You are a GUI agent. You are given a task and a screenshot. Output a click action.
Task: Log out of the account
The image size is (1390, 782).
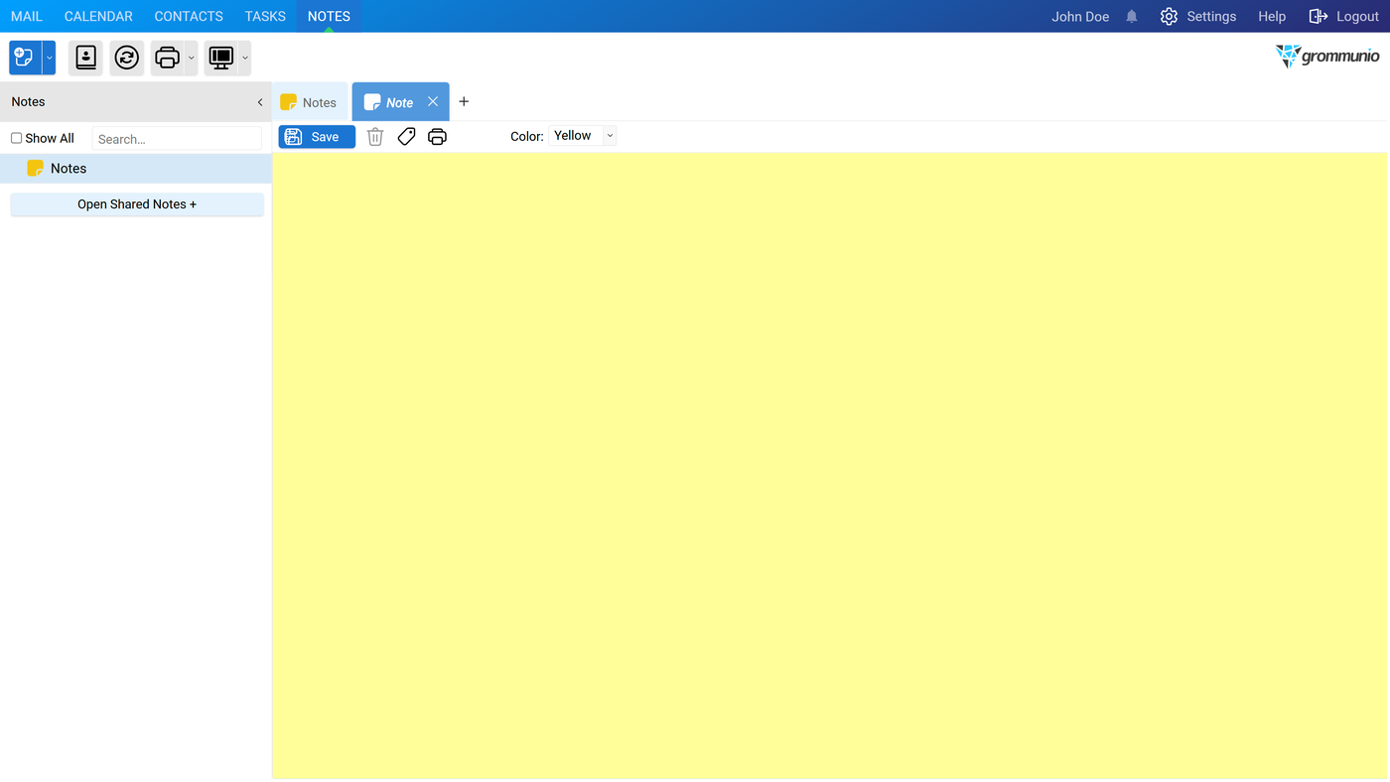1344,16
